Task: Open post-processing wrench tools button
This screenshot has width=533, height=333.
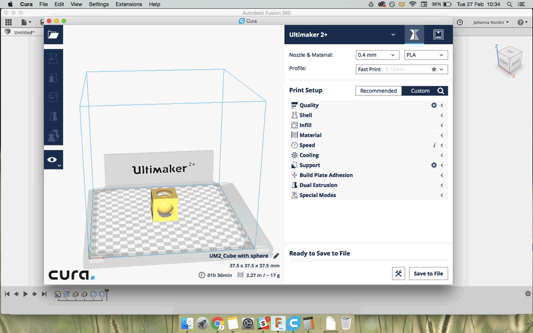Action: (x=398, y=273)
